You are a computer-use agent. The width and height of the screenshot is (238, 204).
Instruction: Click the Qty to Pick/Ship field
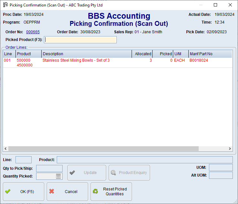tap(49, 168)
